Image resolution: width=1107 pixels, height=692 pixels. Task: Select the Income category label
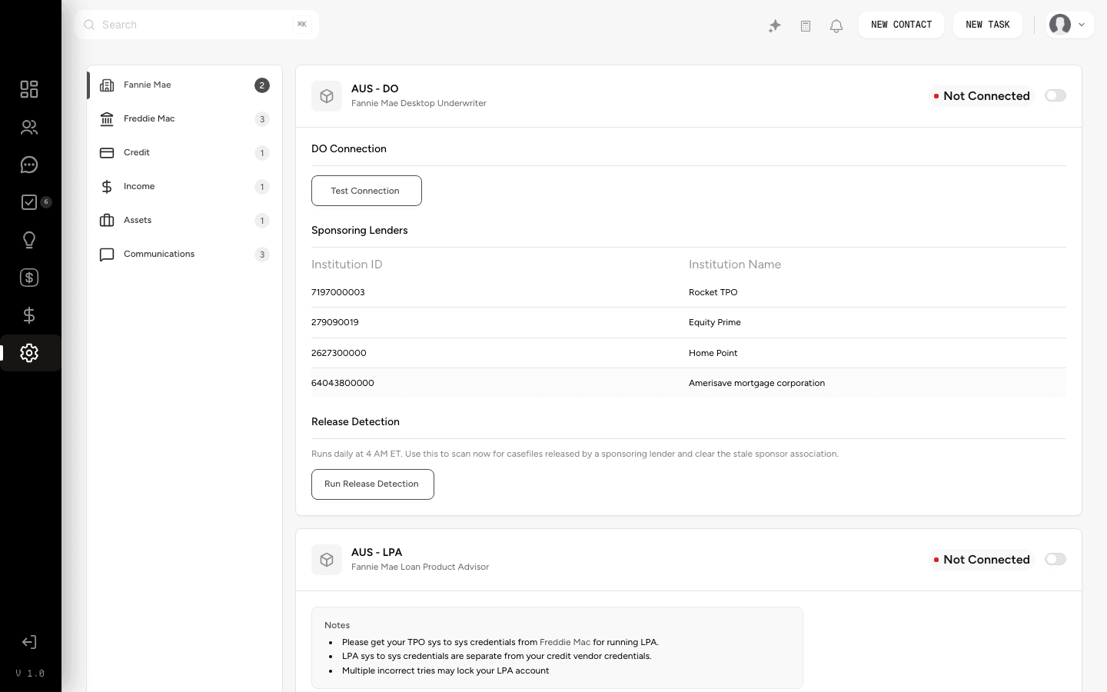tap(139, 186)
